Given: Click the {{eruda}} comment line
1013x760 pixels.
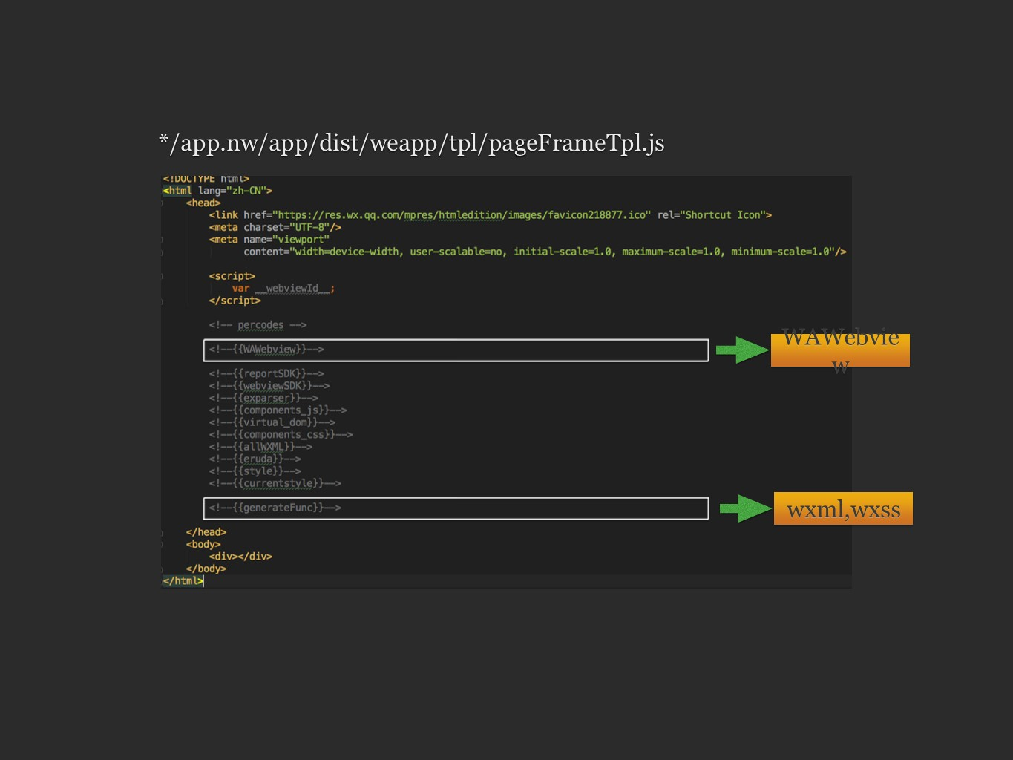Looking at the screenshot, I should point(255,459).
